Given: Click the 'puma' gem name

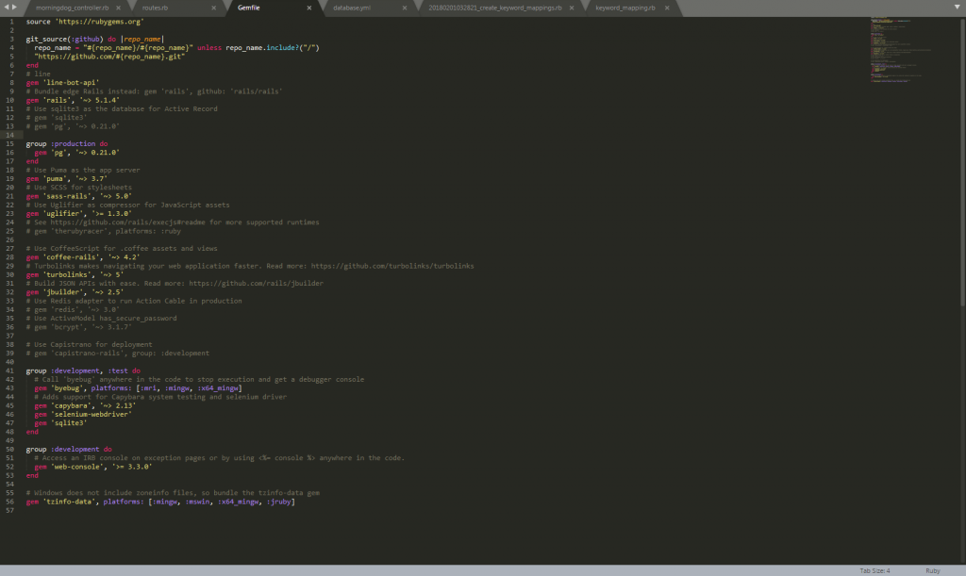Looking at the screenshot, I should (55, 178).
